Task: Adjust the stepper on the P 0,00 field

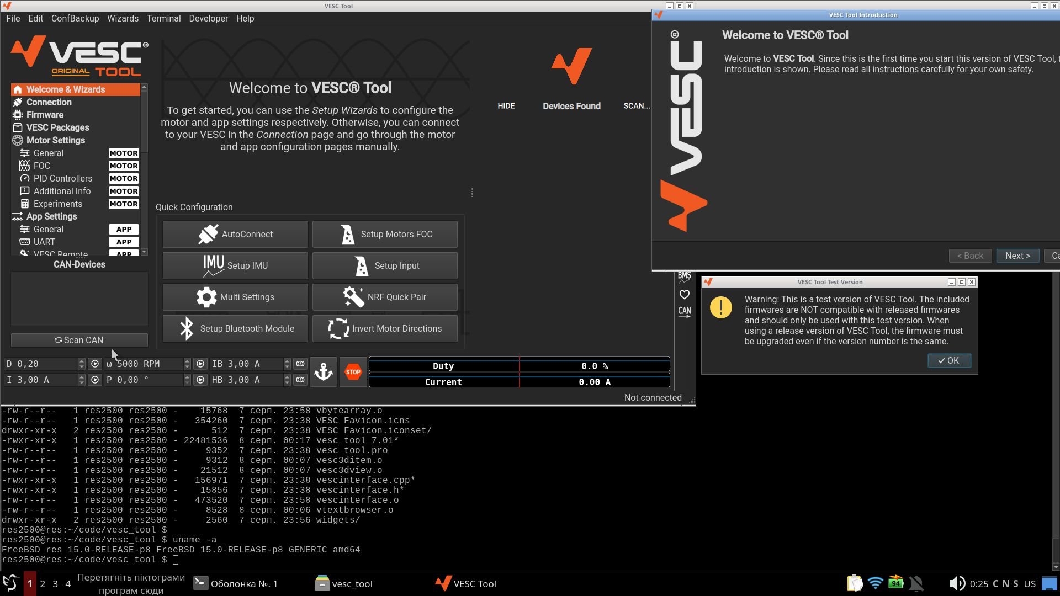Action: (x=187, y=380)
